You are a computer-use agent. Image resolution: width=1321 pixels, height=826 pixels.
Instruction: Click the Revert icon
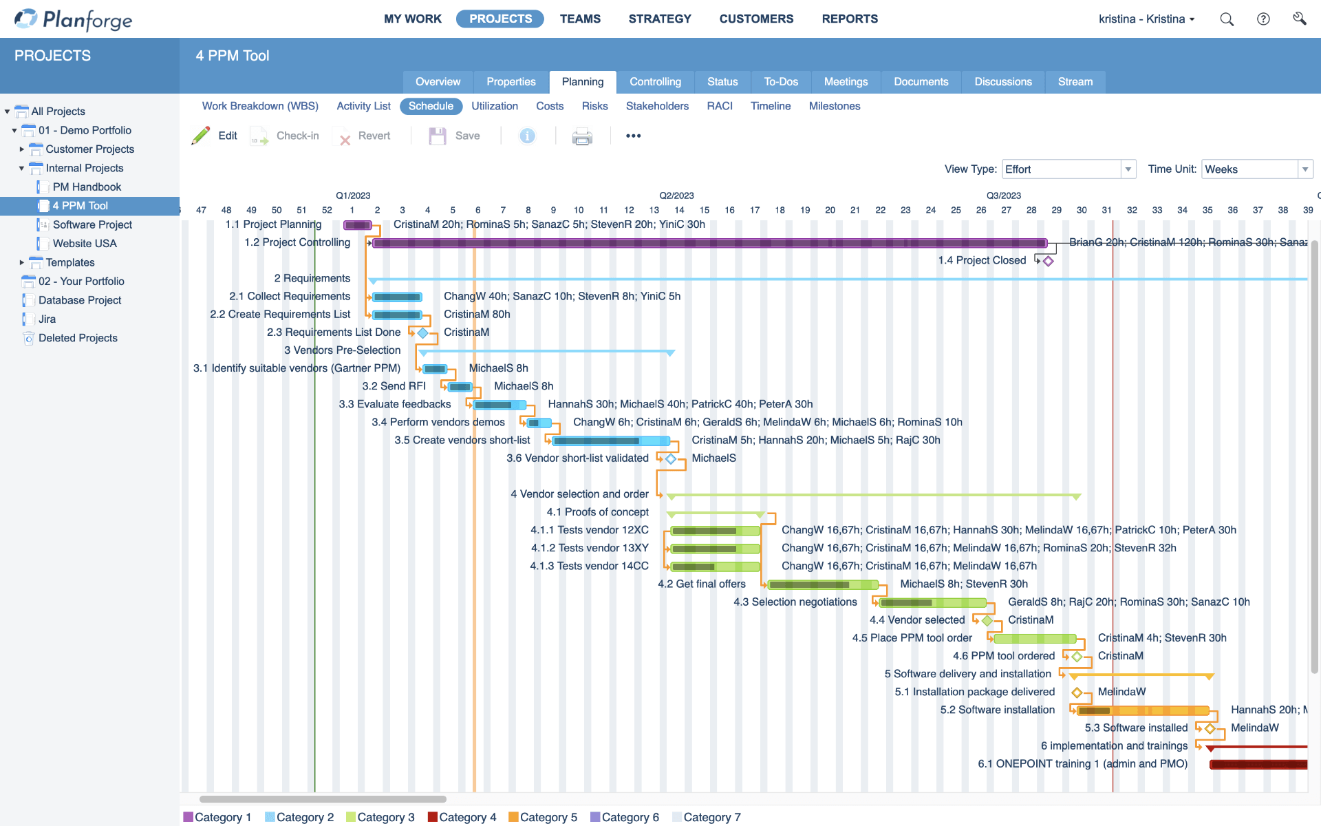pos(345,137)
